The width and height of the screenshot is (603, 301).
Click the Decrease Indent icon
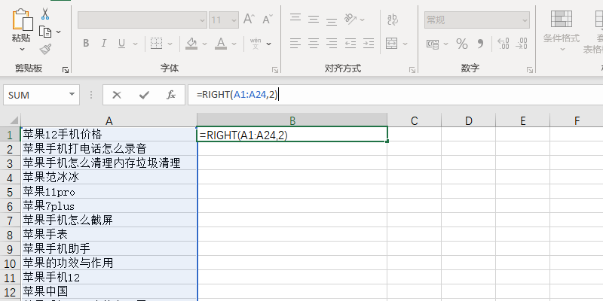click(x=350, y=44)
